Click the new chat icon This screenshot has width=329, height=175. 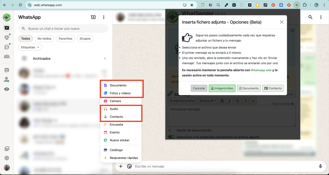[93, 17]
